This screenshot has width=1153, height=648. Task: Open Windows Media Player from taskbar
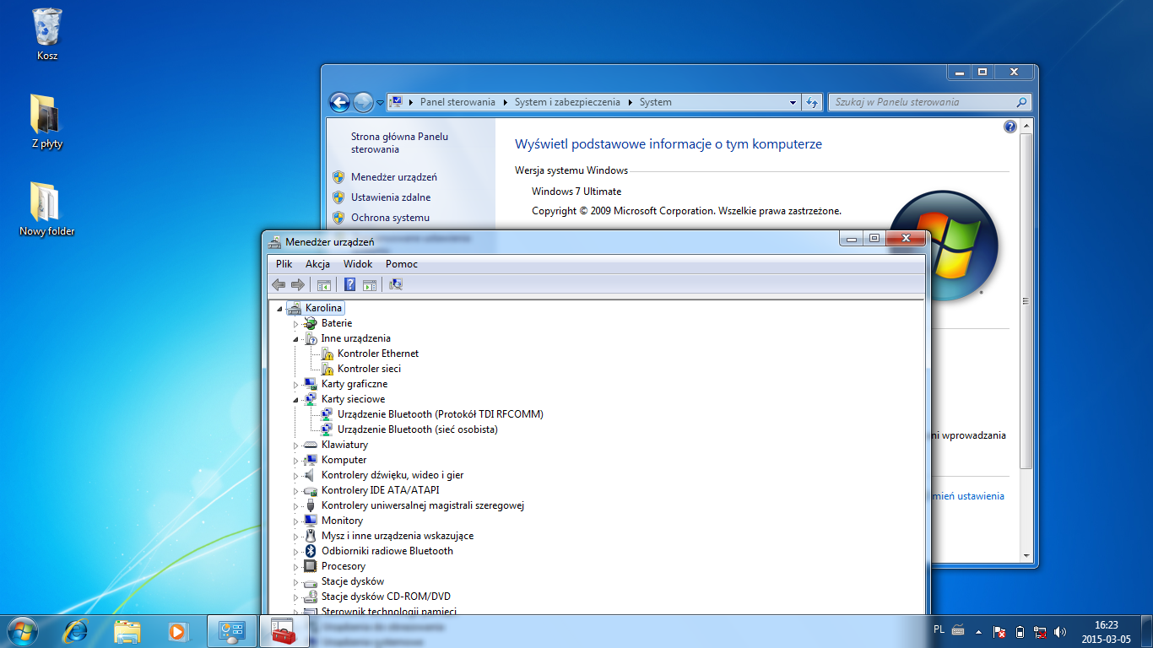tap(178, 631)
